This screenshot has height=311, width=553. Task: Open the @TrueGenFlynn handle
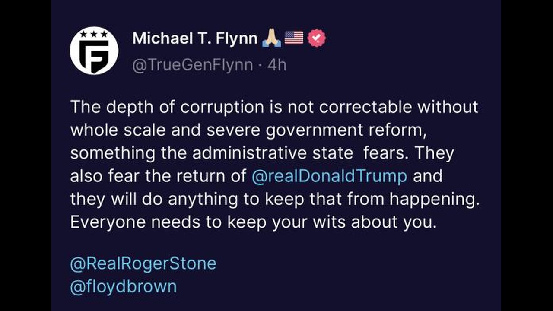(193, 65)
